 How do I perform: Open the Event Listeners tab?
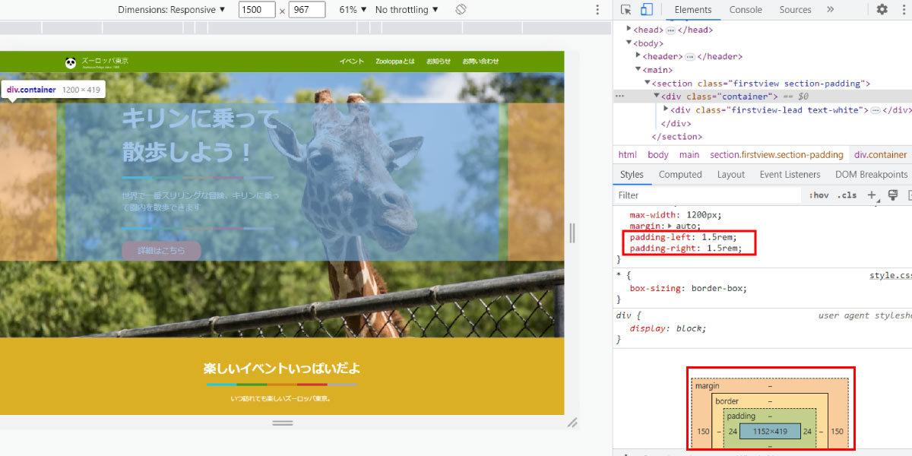(790, 175)
